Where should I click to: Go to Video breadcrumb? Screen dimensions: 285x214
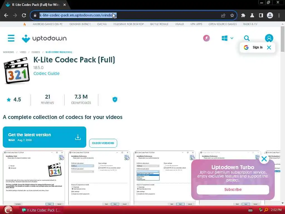click(x=23, y=52)
